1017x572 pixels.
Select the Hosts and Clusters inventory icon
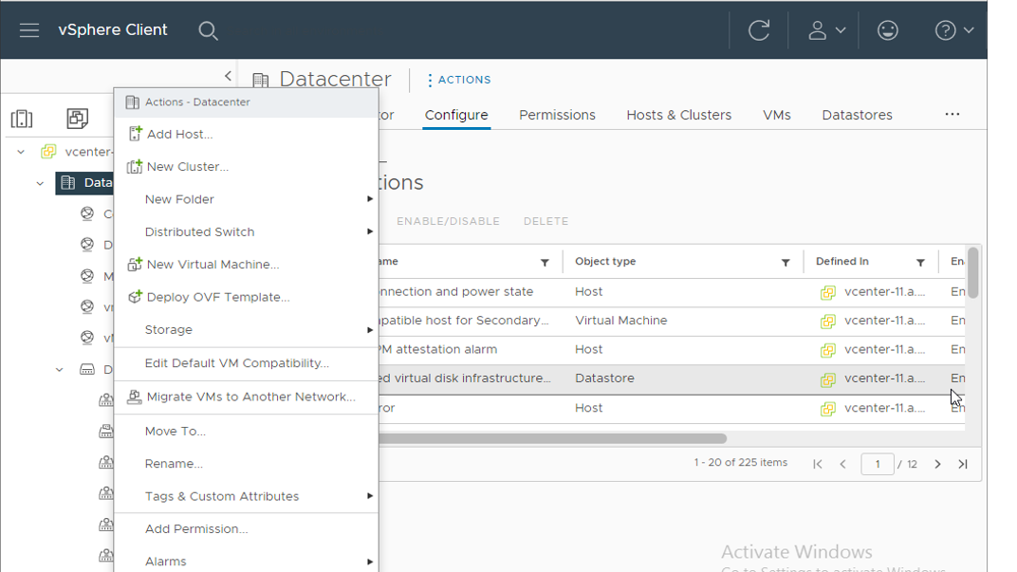tap(22, 119)
